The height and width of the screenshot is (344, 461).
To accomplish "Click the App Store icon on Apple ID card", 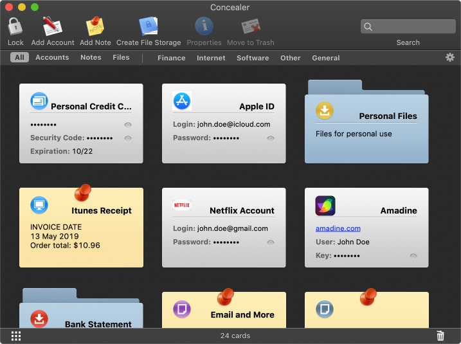I will [x=182, y=101].
